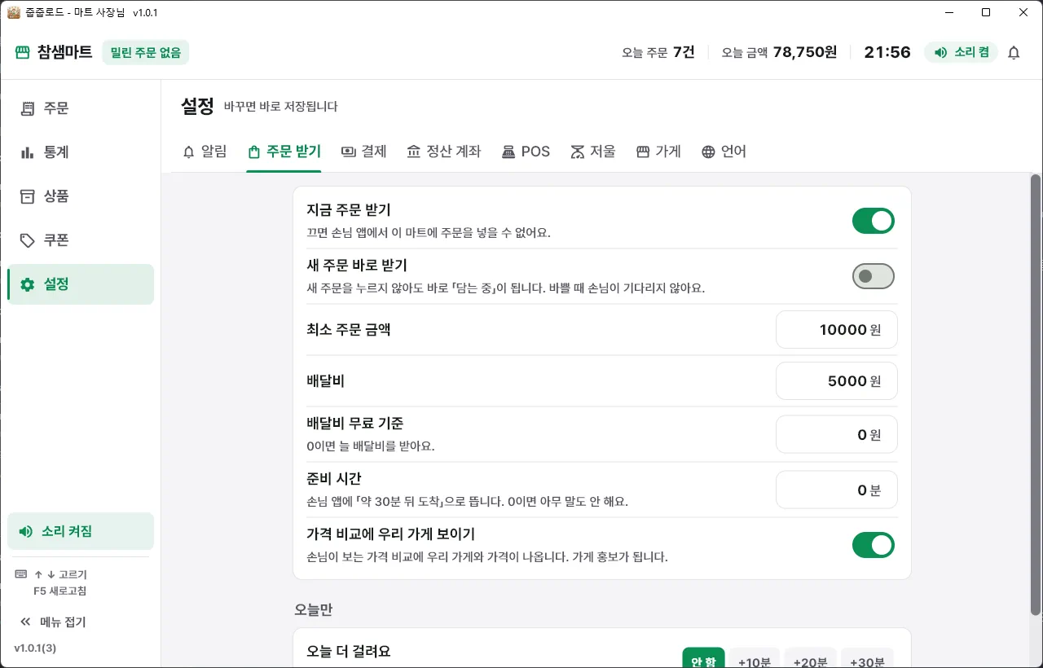Click the vertical scrollbar of the settings panel
Viewport: 1043px width, 668px height.
(1036, 394)
